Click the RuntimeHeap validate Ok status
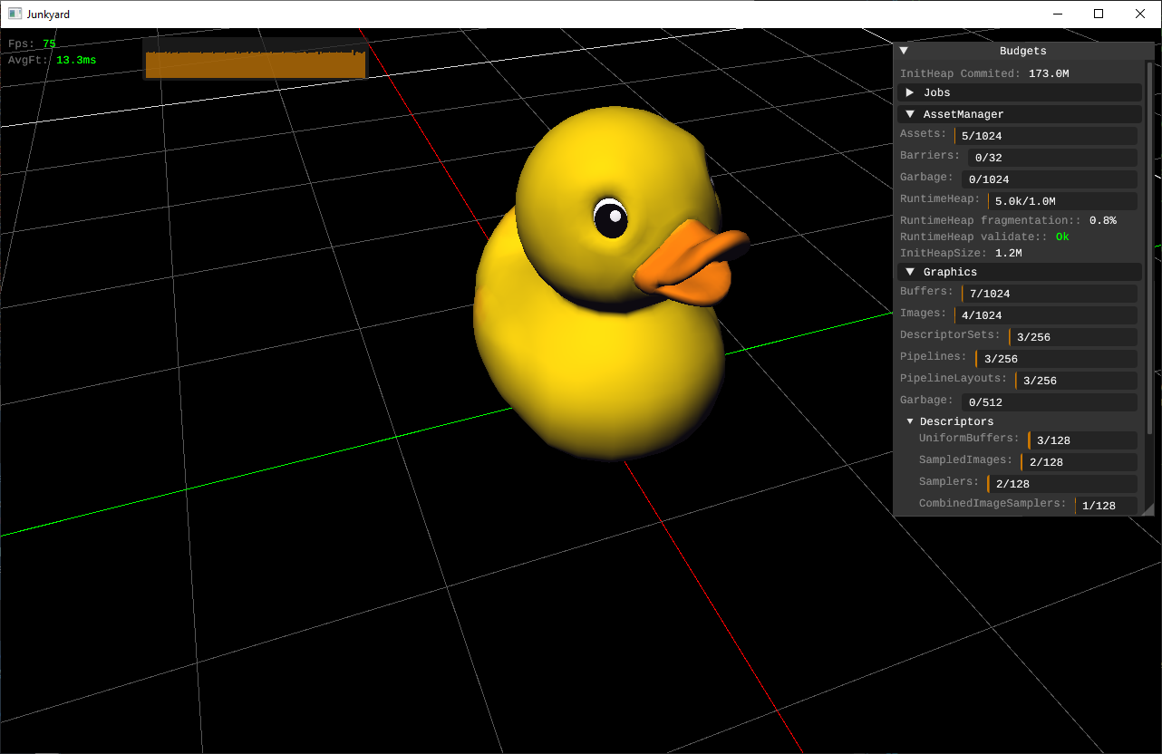Image resolution: width=1162 pixels, height=754 pixels. (x=1062, y=237)
